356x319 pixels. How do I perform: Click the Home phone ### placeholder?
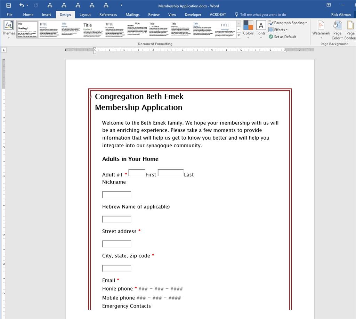[x=161, y=289]
